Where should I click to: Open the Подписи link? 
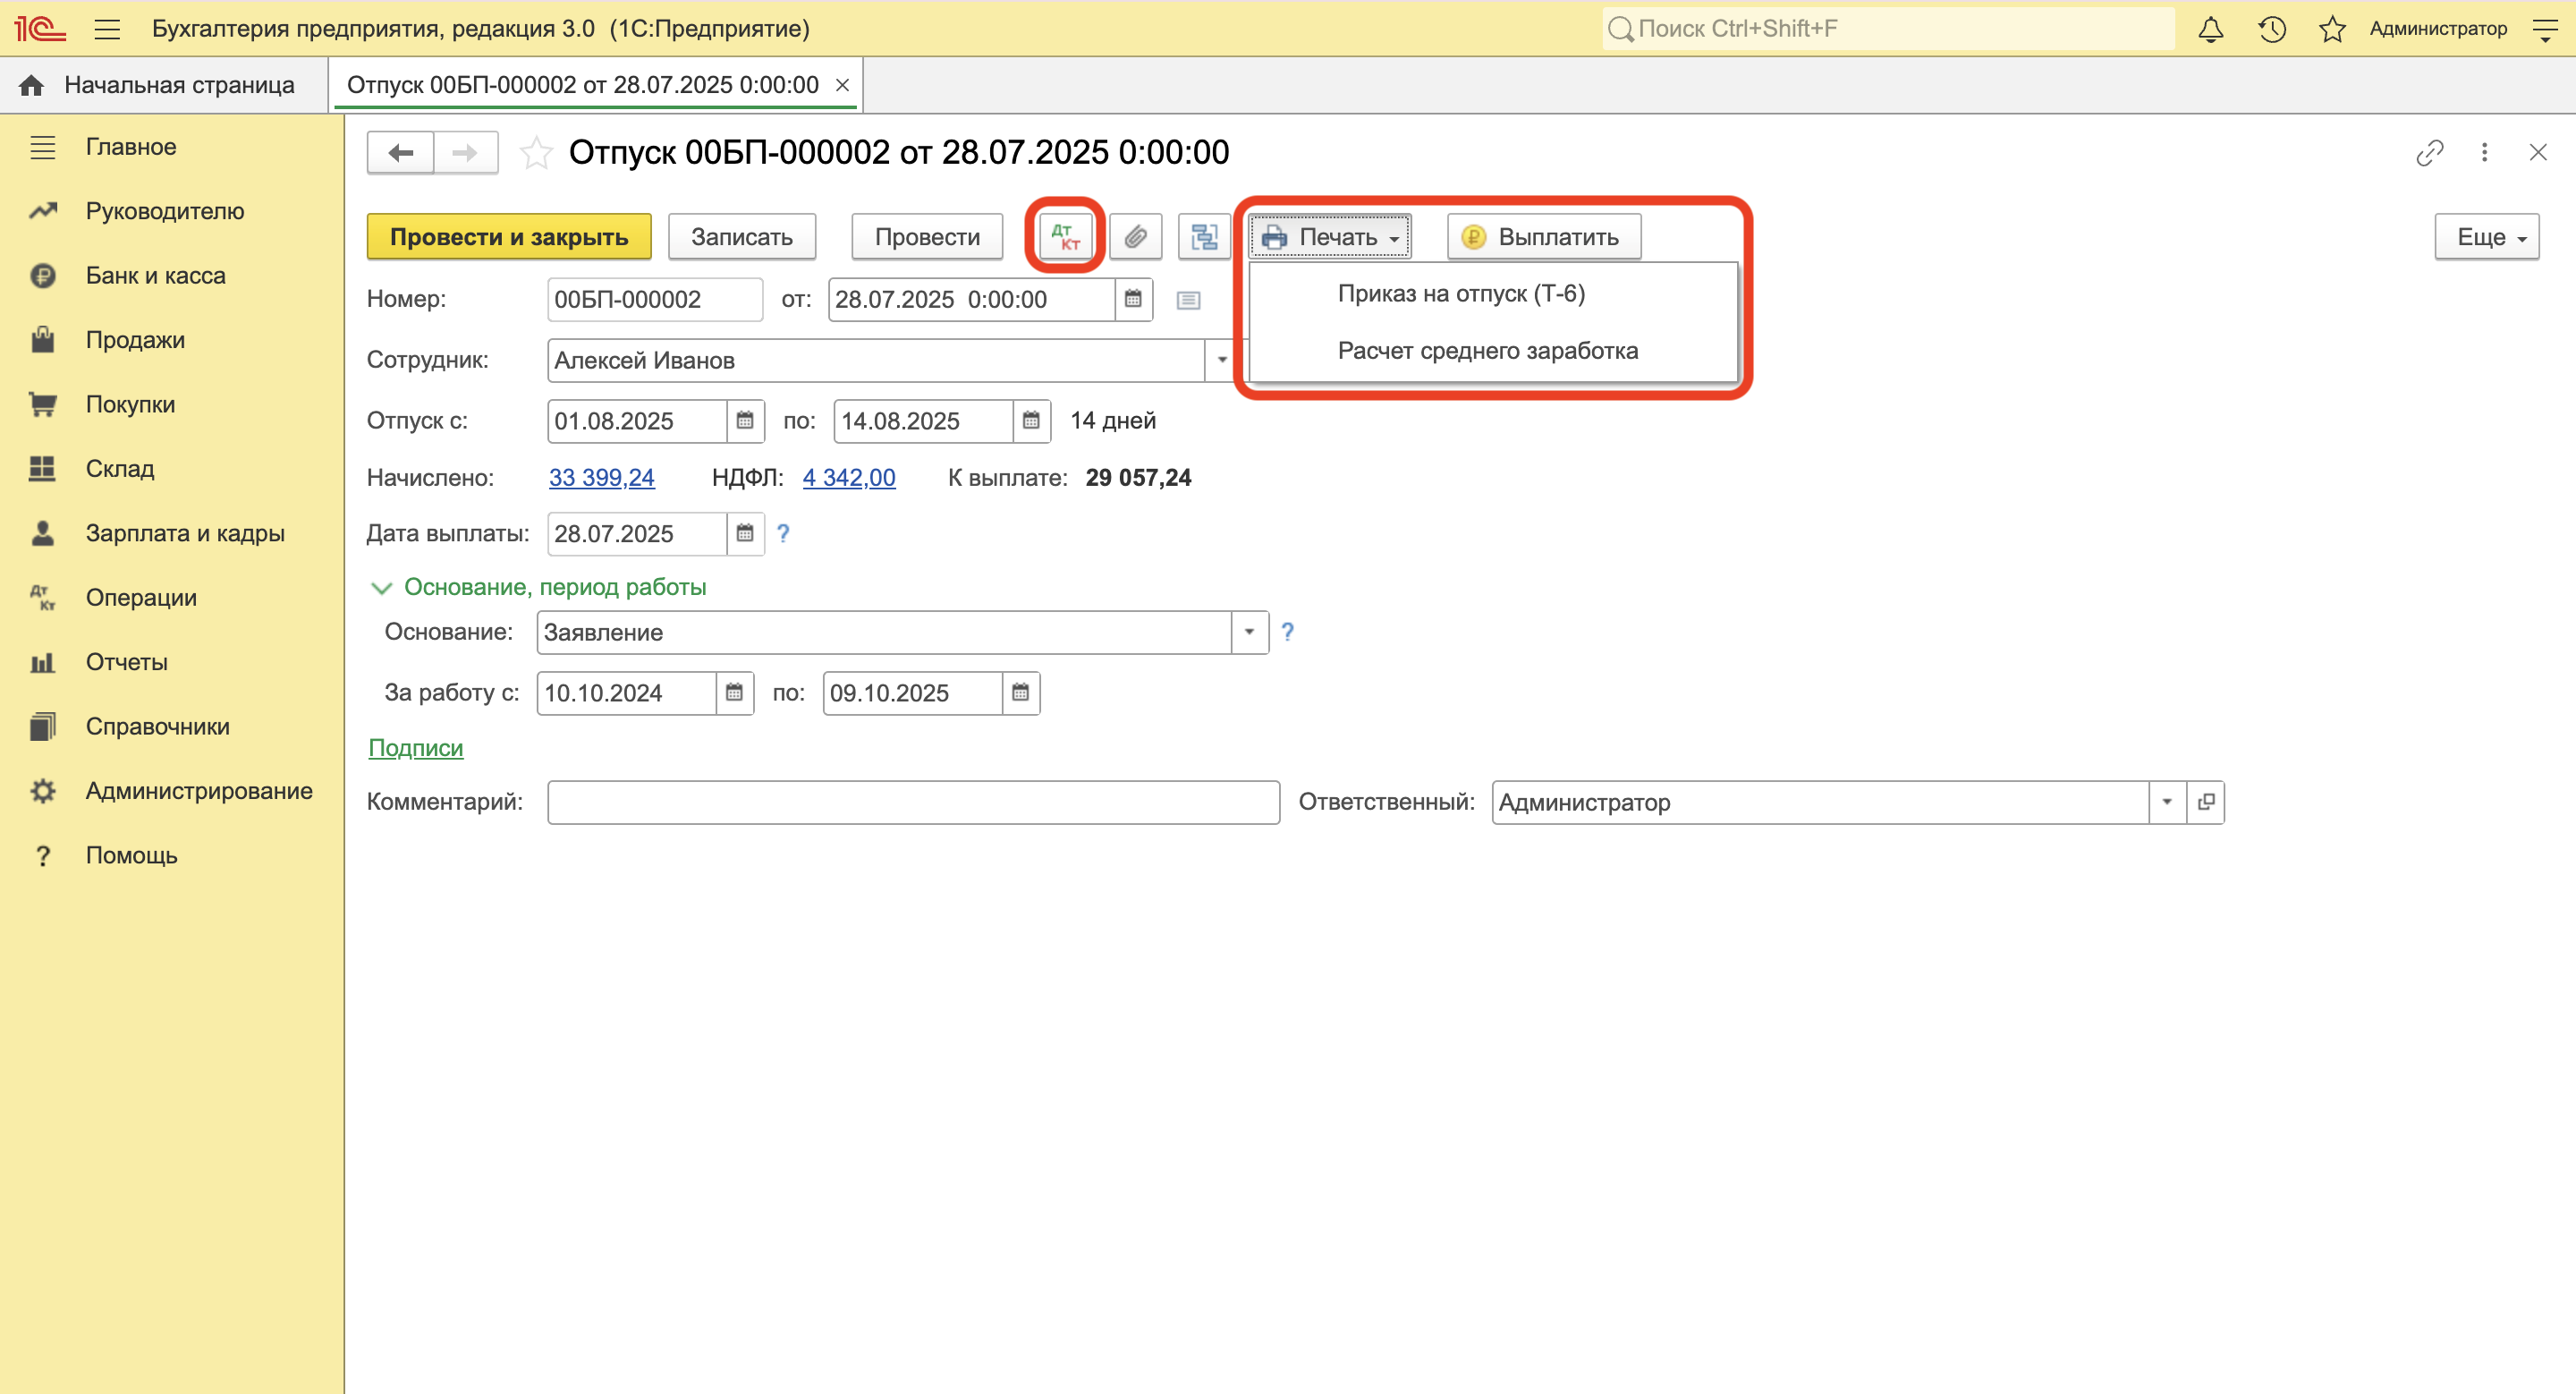[416, 748]
